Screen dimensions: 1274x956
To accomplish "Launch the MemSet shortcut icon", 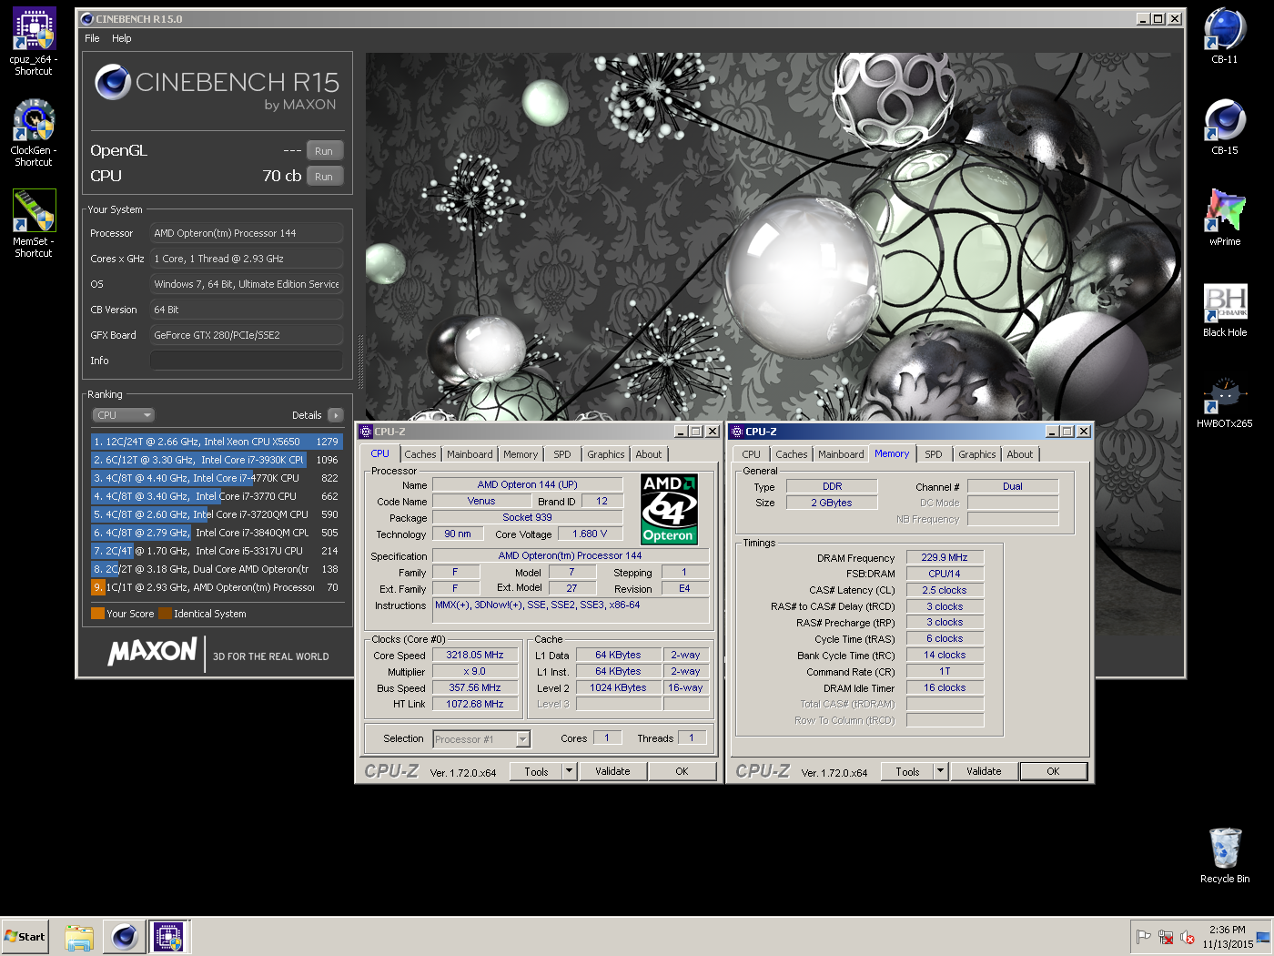I will pos(34,224).
